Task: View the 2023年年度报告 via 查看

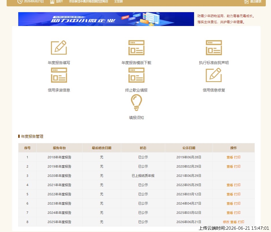Action: point(230,203)
